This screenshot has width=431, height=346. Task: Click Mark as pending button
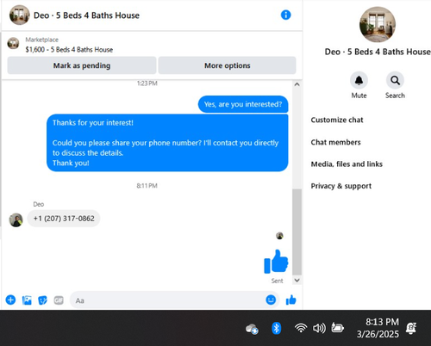coord(82,65)
